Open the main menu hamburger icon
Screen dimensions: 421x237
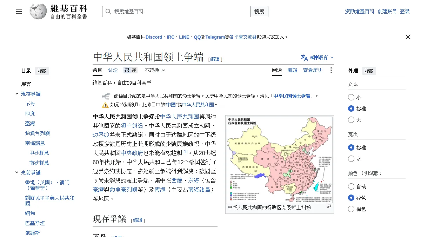19,12
